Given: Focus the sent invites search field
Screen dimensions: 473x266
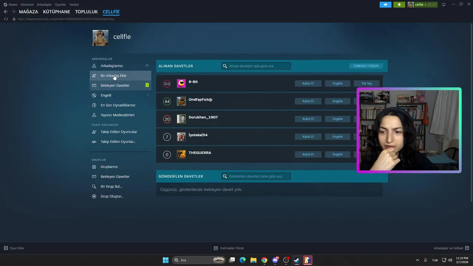Looking at the screenshot, I should (x=256, y=176).
